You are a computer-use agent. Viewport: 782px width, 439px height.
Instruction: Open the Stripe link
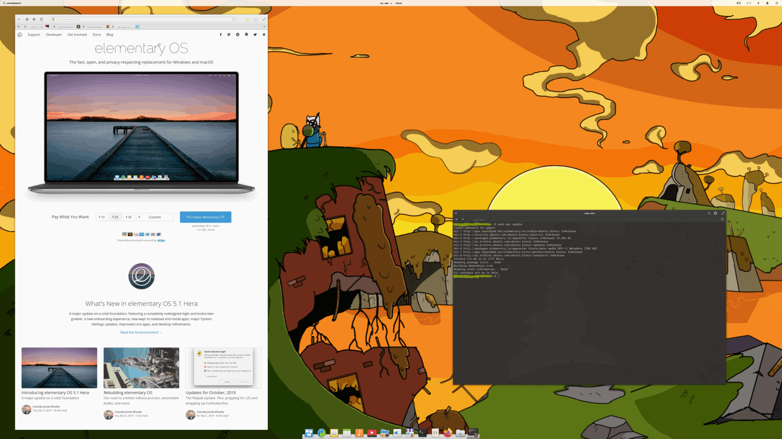(x=161, y=240)
